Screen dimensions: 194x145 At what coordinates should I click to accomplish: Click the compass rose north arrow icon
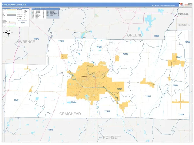8,32
